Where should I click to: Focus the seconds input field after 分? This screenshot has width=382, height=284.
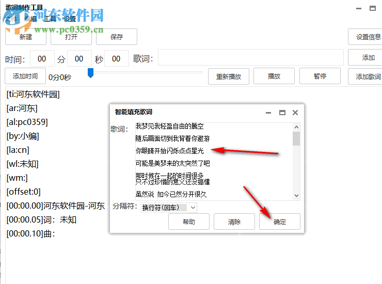[x=79, y=58]
